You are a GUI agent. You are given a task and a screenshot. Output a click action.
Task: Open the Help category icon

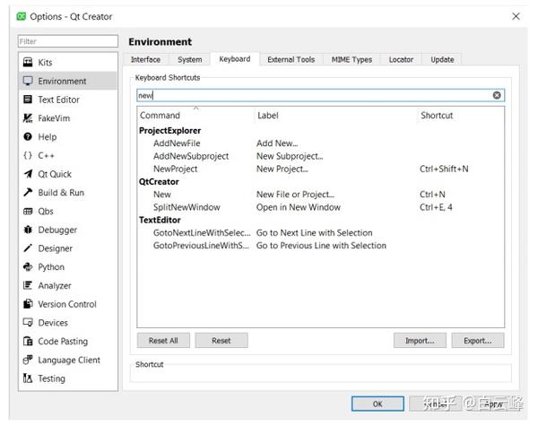[x=28, y=136]
